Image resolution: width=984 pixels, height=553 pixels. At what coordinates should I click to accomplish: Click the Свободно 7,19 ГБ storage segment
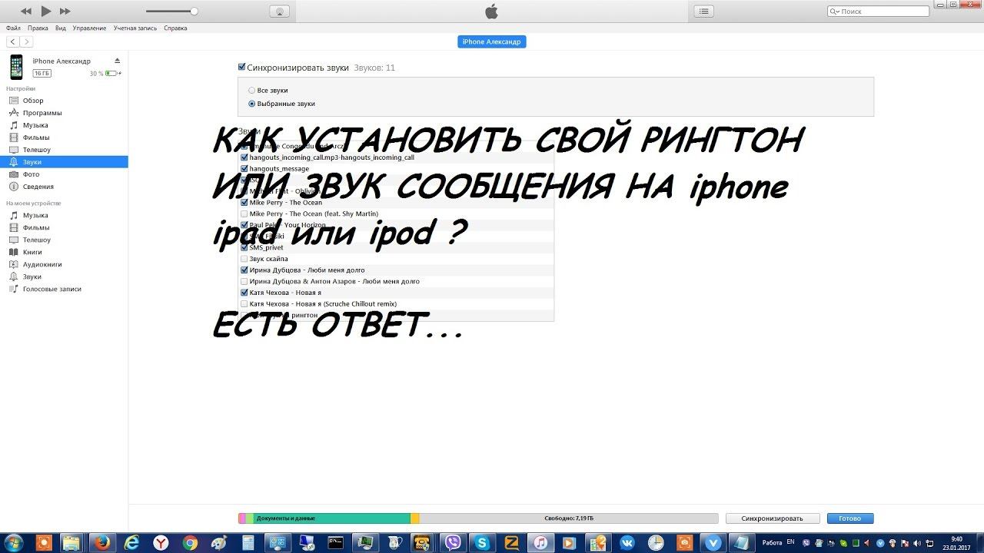[569, 518]
